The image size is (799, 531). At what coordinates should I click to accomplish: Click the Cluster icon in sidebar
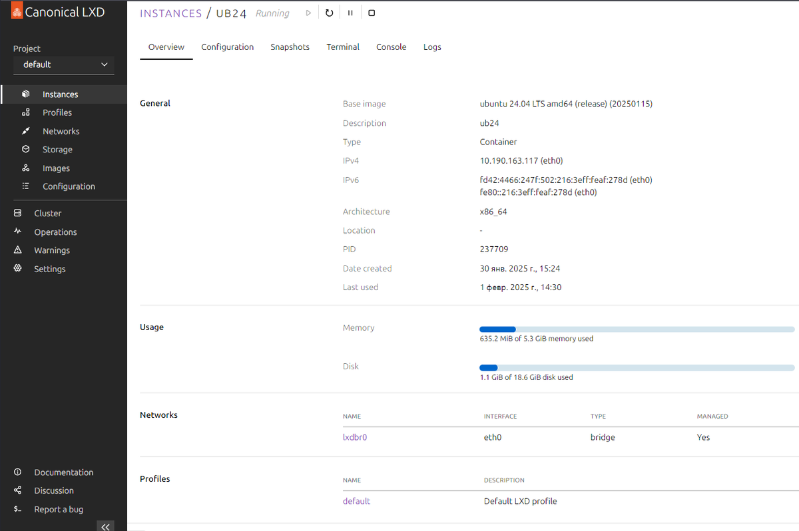tap(18, 213)
